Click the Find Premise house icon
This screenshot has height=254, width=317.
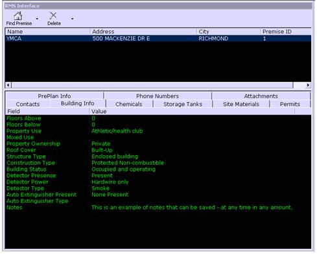point(18,16)
